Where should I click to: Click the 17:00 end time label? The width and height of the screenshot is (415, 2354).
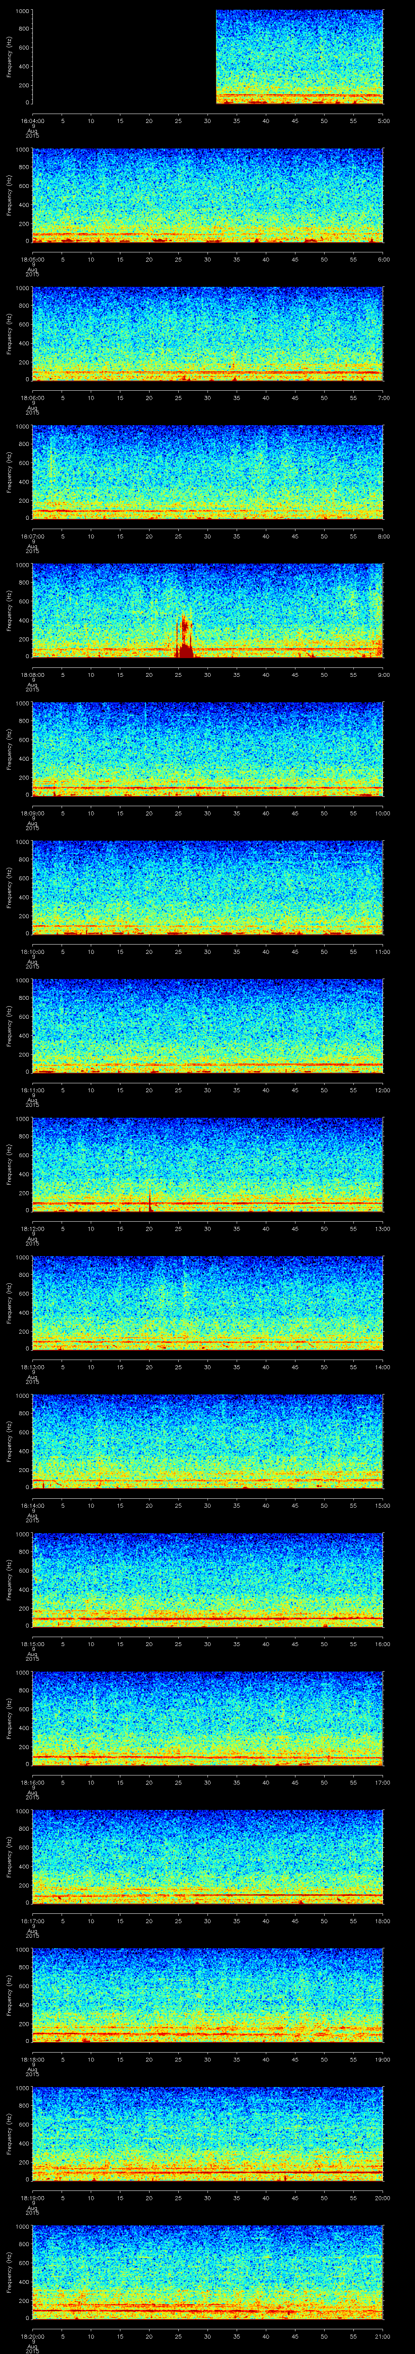tap(382, 1782)
